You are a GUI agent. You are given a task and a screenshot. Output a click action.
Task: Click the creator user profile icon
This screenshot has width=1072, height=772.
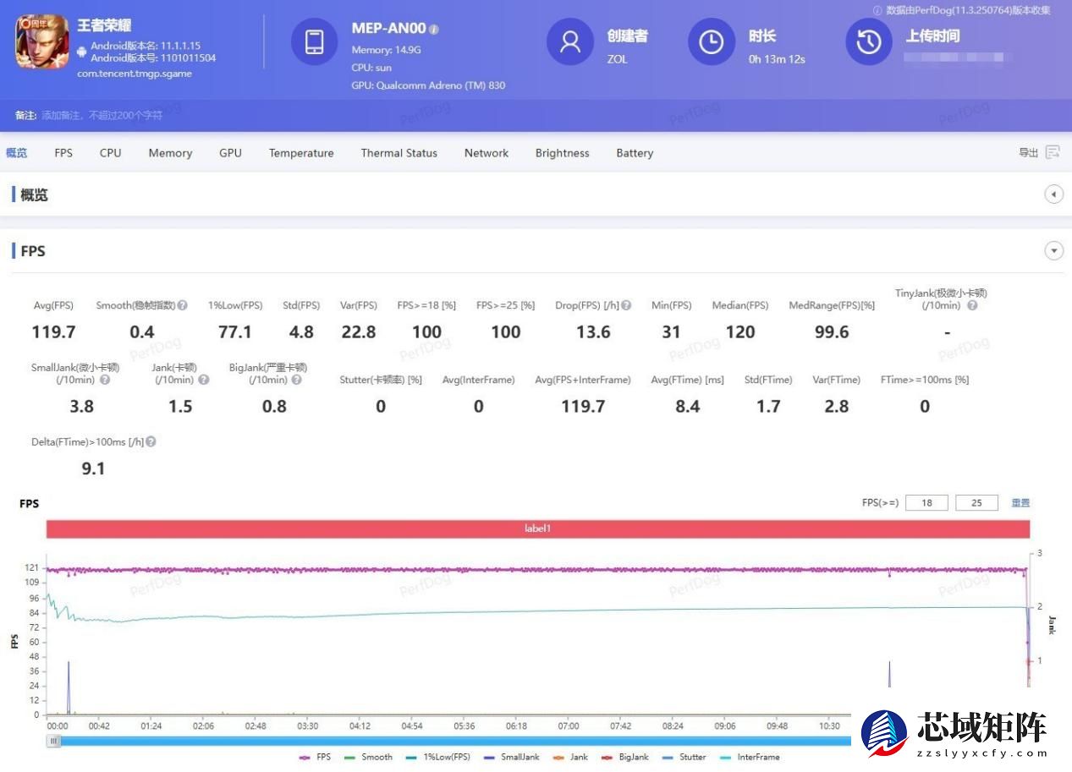tap(570, 41)
